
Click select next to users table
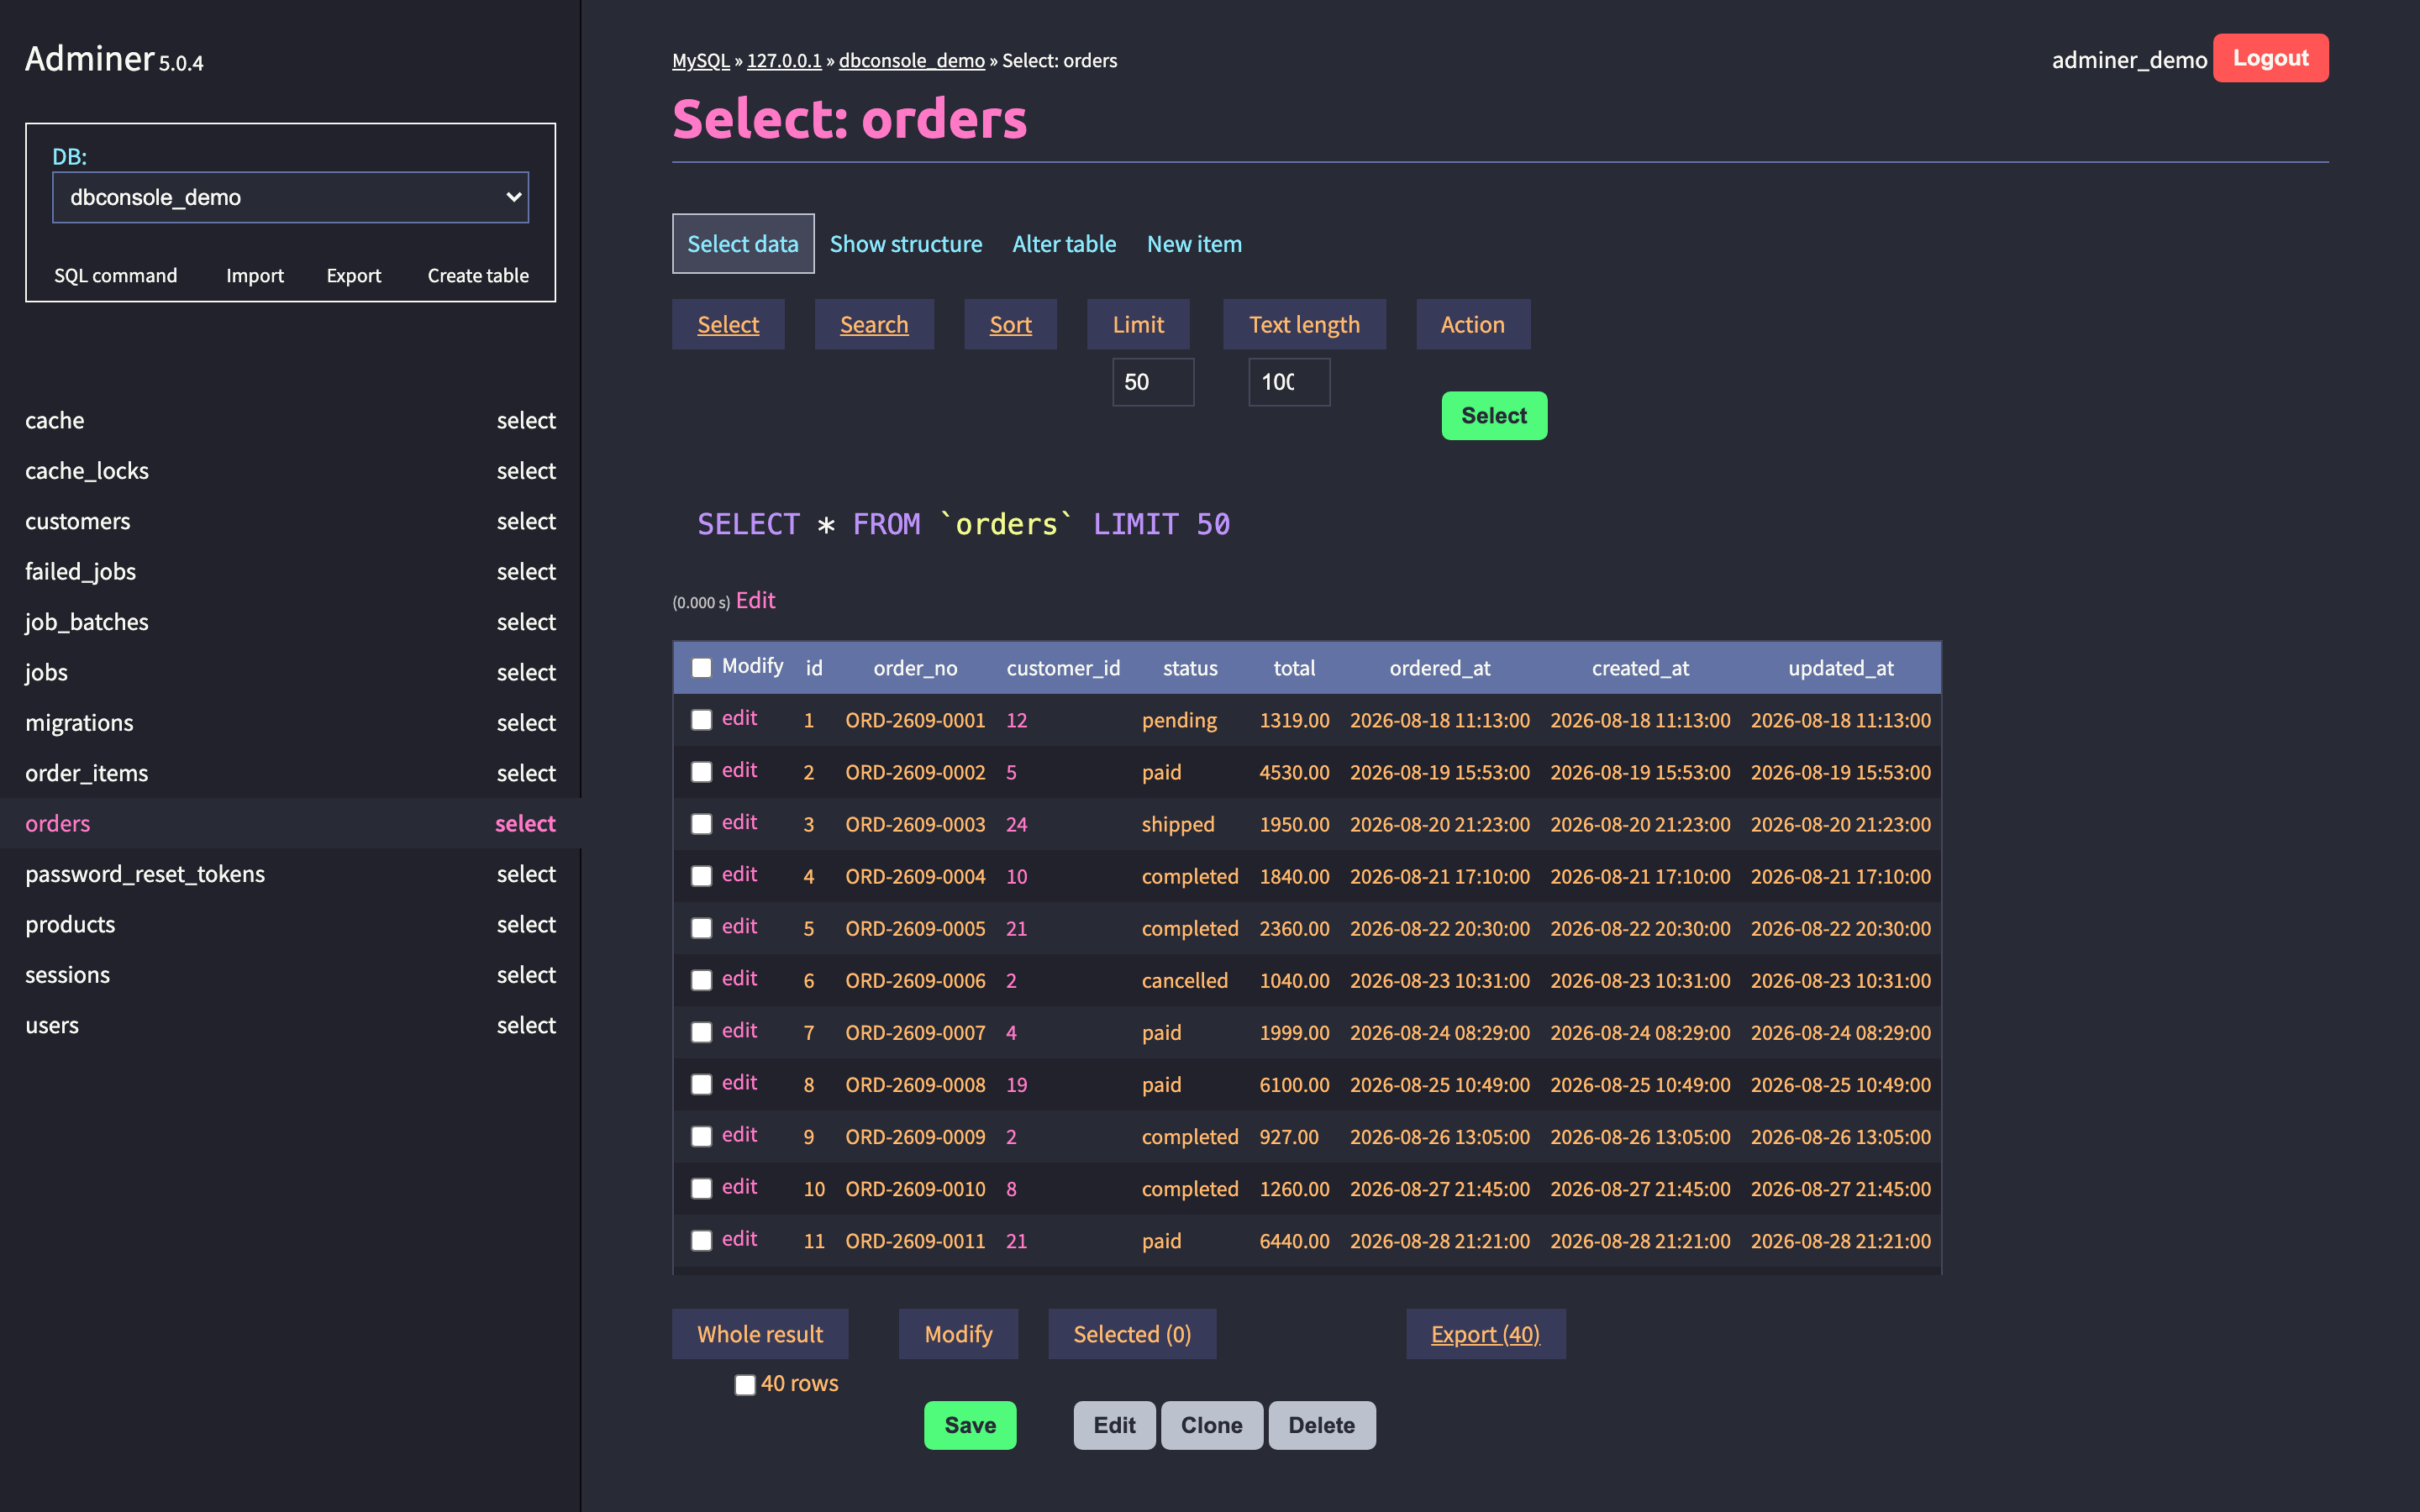pos(526,1025)
